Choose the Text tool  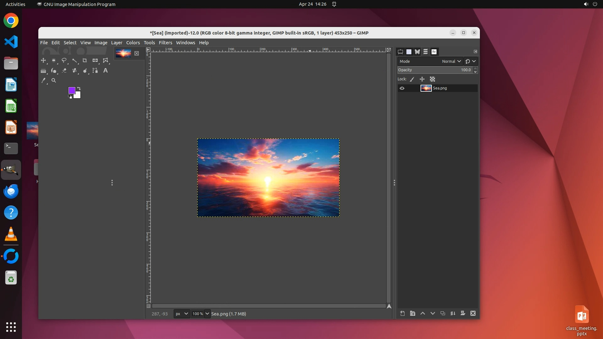(x=106, y=71)
